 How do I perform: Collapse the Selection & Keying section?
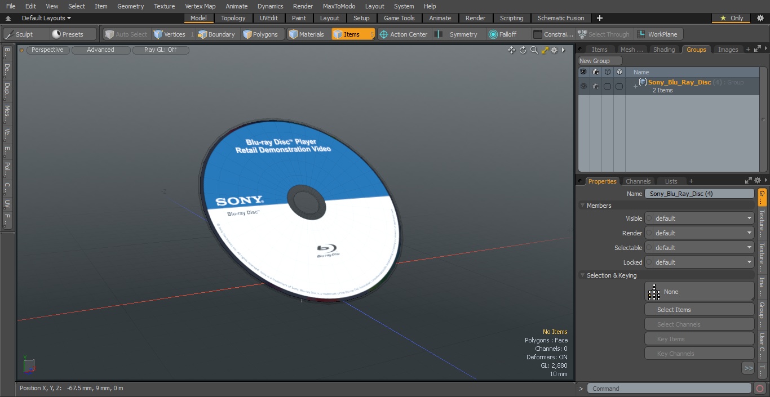(x=582, y=275)
